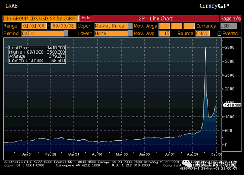The image size is (244, 175).
Task: Click the Last Price 1418.900 legend row
Action: click(x=37, y=48)
